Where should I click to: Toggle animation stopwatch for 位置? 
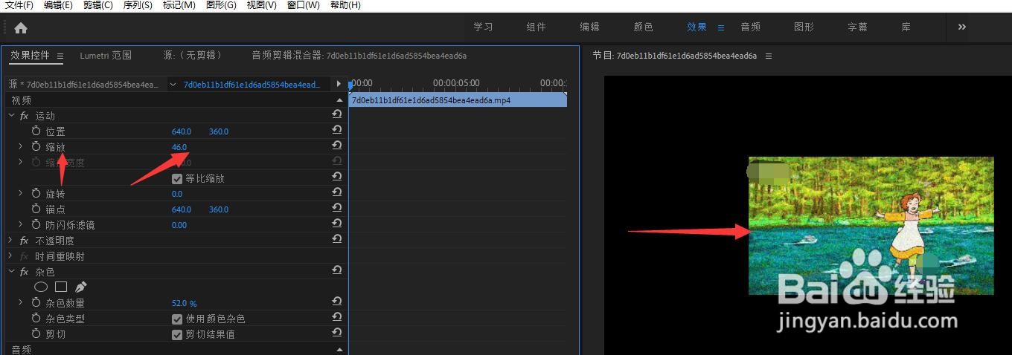pos(36,131)
